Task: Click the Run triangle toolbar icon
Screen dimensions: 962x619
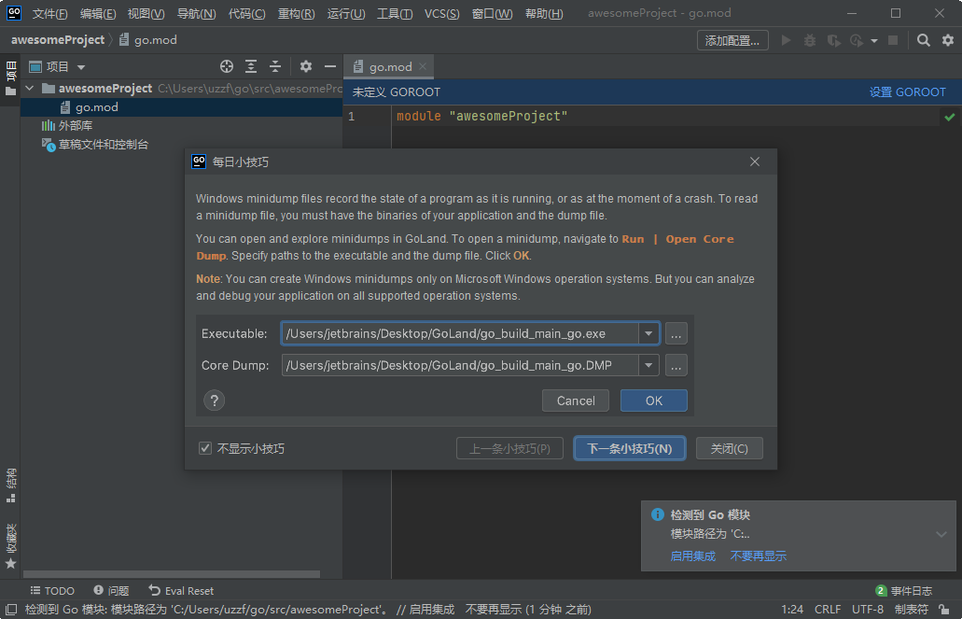Action: tap(786, 40)
